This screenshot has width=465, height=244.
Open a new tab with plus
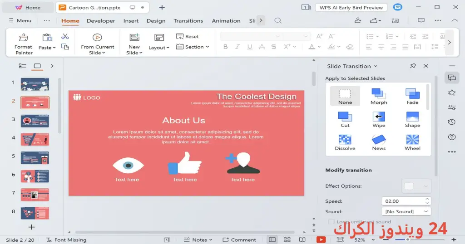[x=162, y=7]
